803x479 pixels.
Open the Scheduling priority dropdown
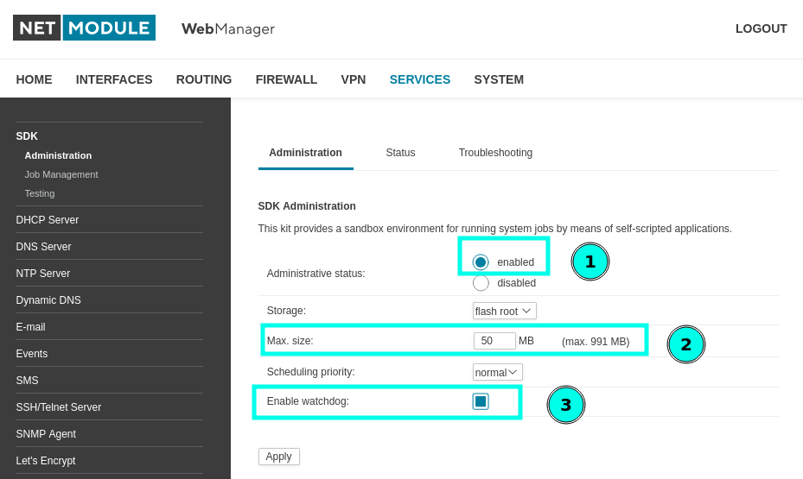pyautogui.click(x=497, y=372)
